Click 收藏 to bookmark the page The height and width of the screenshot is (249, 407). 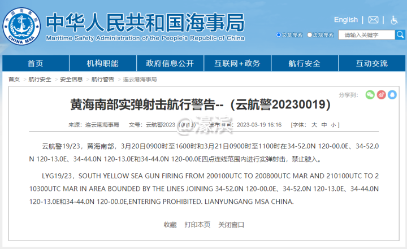click(170, 225)
